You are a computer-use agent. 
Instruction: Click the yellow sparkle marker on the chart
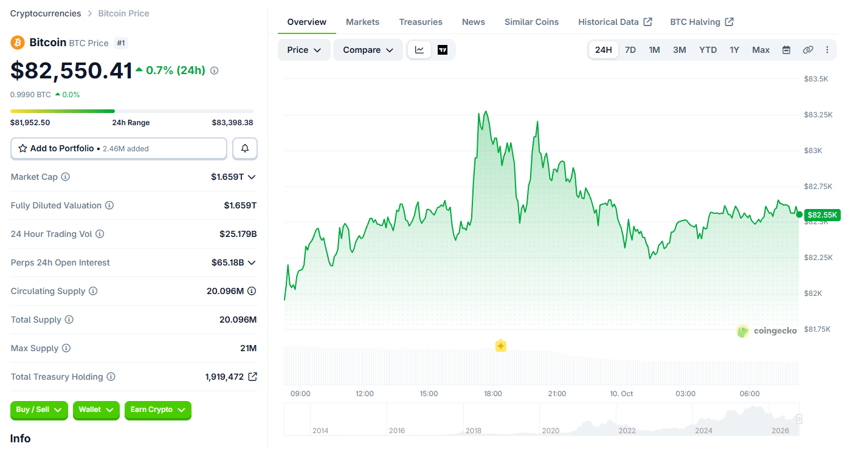(x=501, y=346)
